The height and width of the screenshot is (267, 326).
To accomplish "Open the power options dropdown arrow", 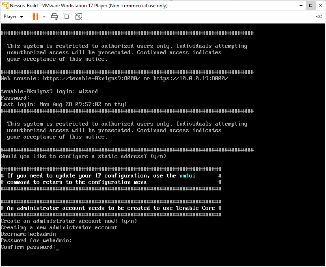I will (44, 17).
